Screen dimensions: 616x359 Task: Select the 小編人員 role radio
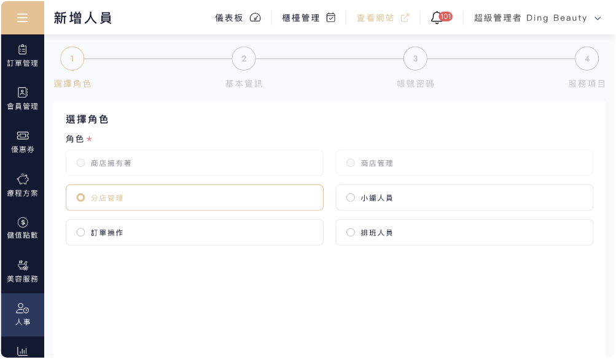pyautogui.click(x=351, y=198)
